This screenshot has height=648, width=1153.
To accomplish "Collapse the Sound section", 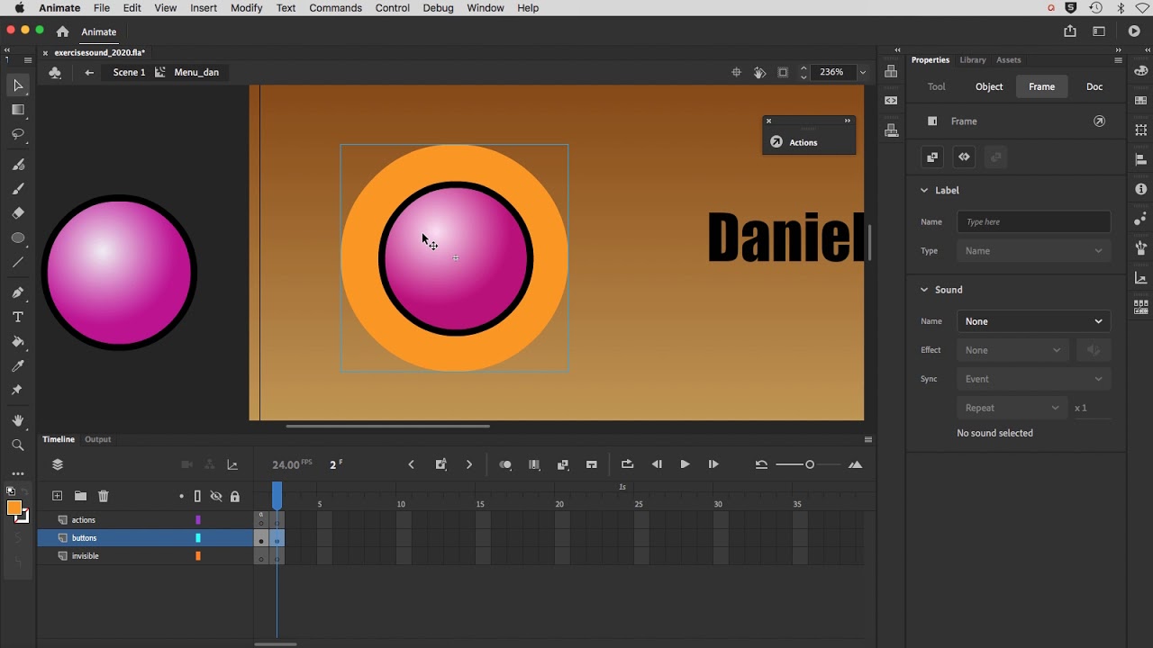I will pos(923,290).
